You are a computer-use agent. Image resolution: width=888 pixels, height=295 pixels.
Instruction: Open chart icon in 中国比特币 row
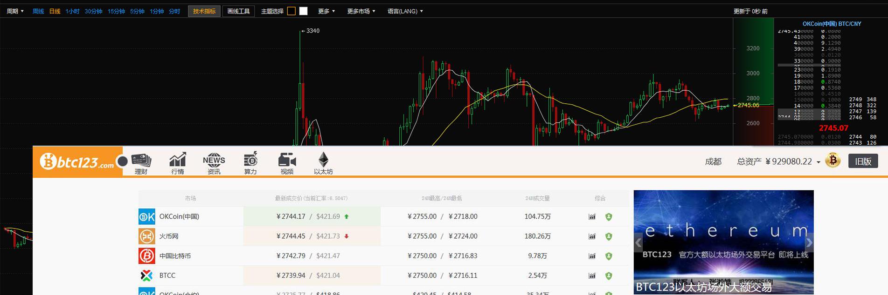[x=592, y=256]
